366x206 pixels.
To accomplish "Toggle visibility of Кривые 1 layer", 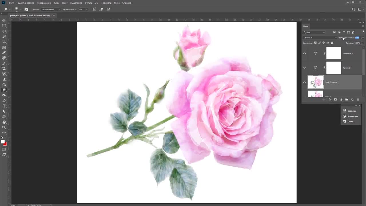I will (305, 68).
